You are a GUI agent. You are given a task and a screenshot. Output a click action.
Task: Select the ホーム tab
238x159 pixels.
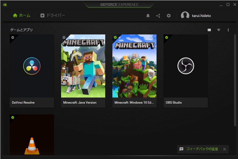22,15
